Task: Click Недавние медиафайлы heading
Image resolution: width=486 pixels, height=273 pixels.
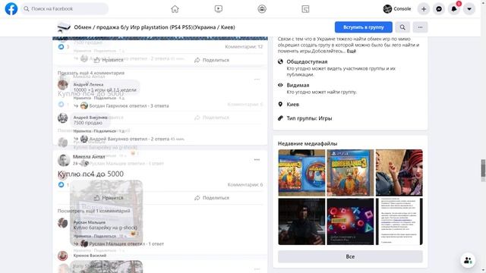Action: 308,143
